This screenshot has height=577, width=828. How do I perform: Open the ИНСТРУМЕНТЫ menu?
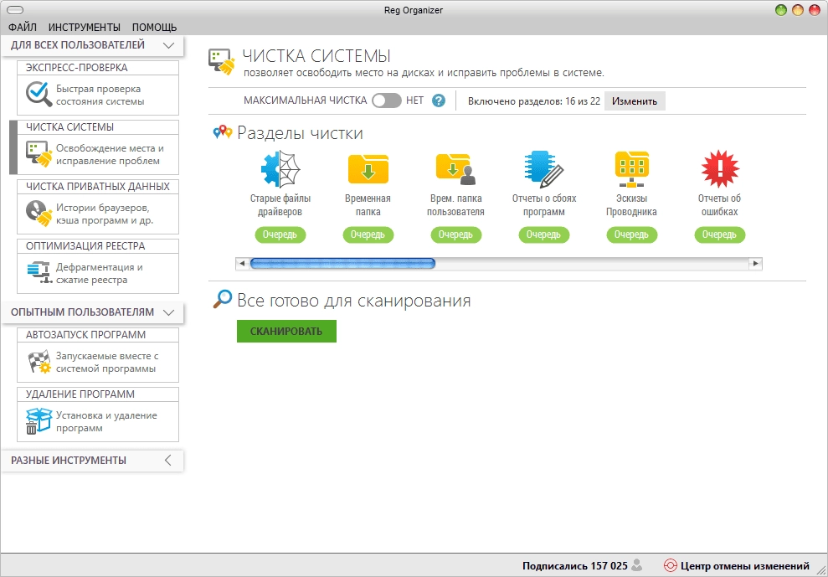85,27
